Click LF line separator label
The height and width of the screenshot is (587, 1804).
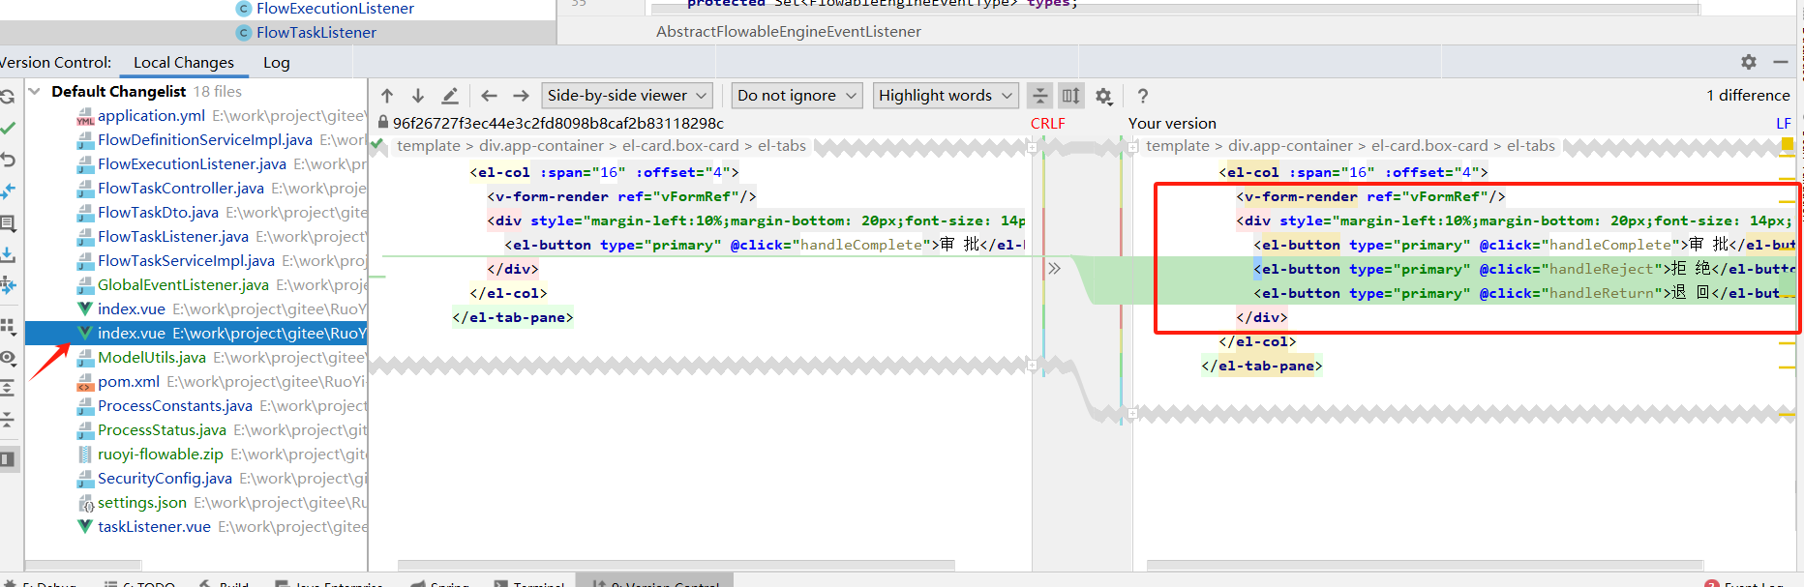pos(1784,124)
